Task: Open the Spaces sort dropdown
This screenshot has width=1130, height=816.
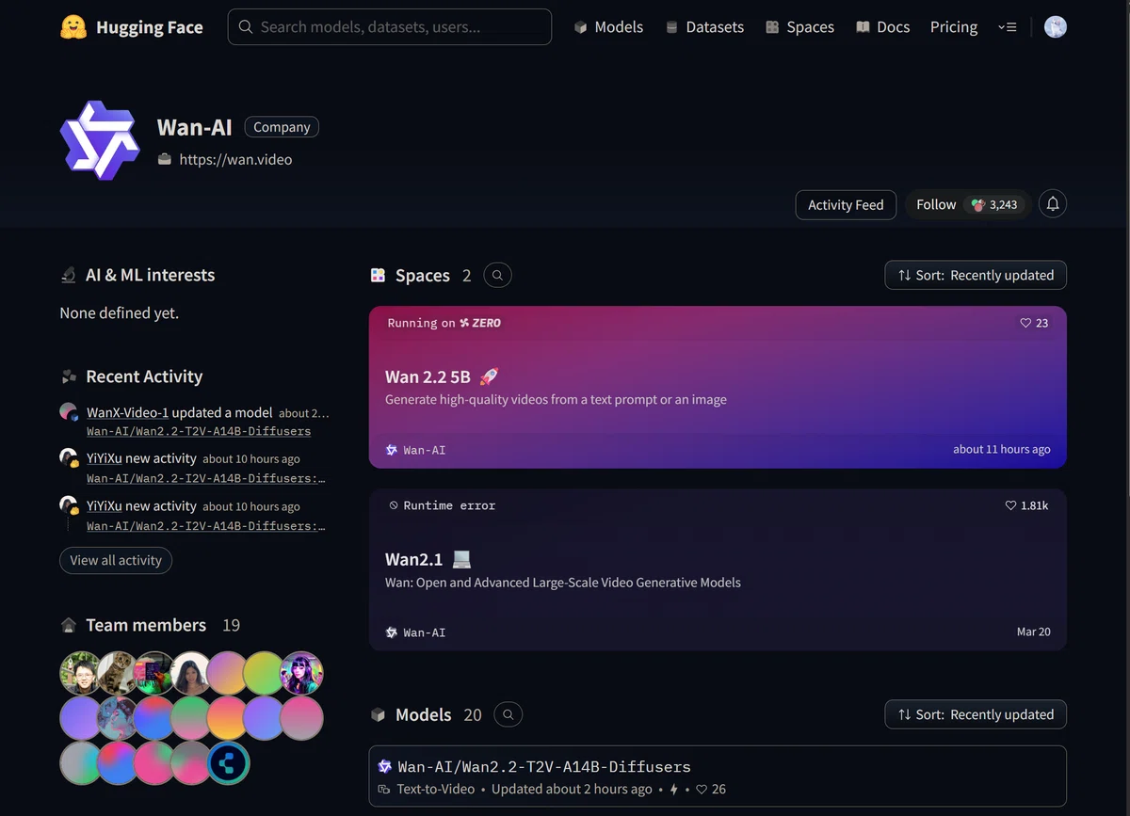Action: coord(976,275)
